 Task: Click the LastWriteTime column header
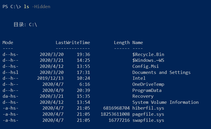point(73,43)
